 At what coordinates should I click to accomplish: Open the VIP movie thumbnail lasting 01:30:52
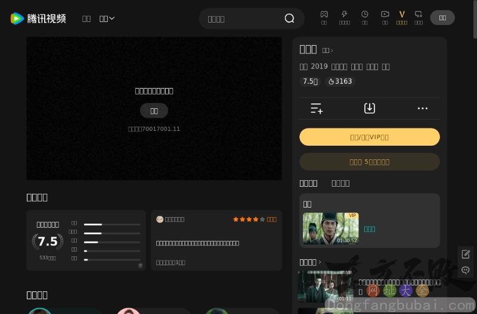[x=330, y=228]
